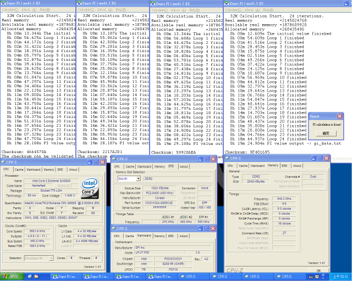
Task: Open Slot #1 dropdown in SPD window
Action: [x=138, y=178]
